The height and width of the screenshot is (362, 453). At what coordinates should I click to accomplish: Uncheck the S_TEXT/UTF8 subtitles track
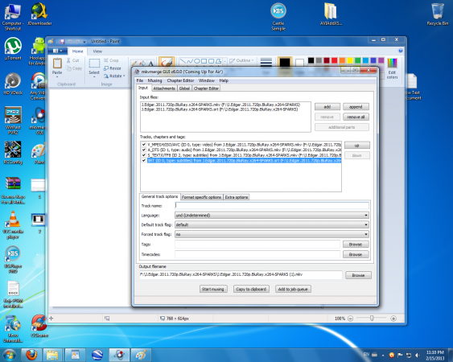[x=143, y=154]
